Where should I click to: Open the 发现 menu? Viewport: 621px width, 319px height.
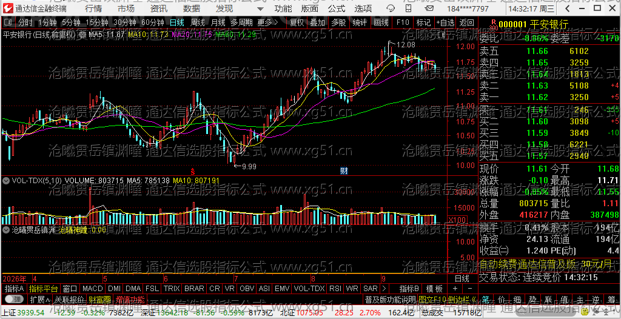coord(224,8)
